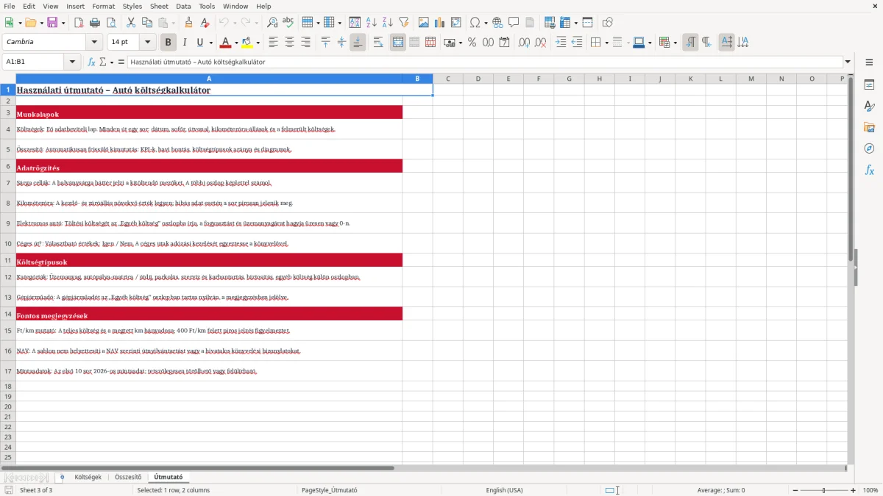Open the Styles menu
This screenshot has height=496, width=883.
(x=132, y=6)
